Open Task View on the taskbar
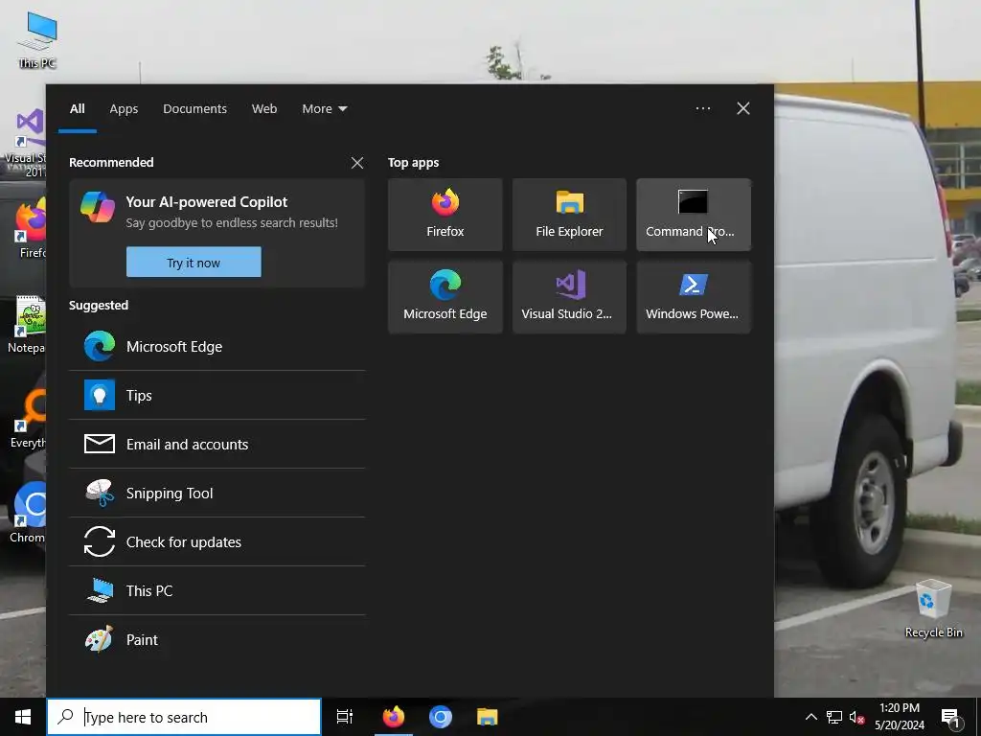The image size is (981, 736). (x=345, y=717)
